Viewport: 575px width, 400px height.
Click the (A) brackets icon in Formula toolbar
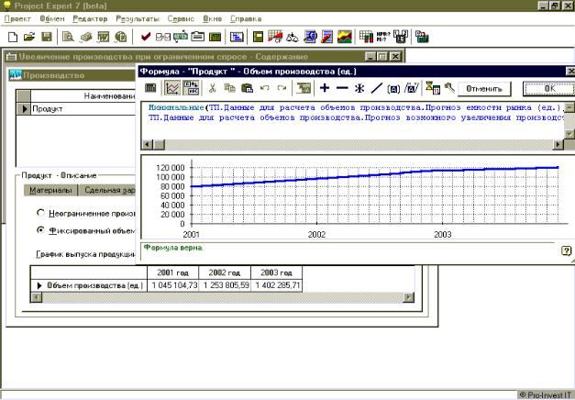(x=393, y=89)
